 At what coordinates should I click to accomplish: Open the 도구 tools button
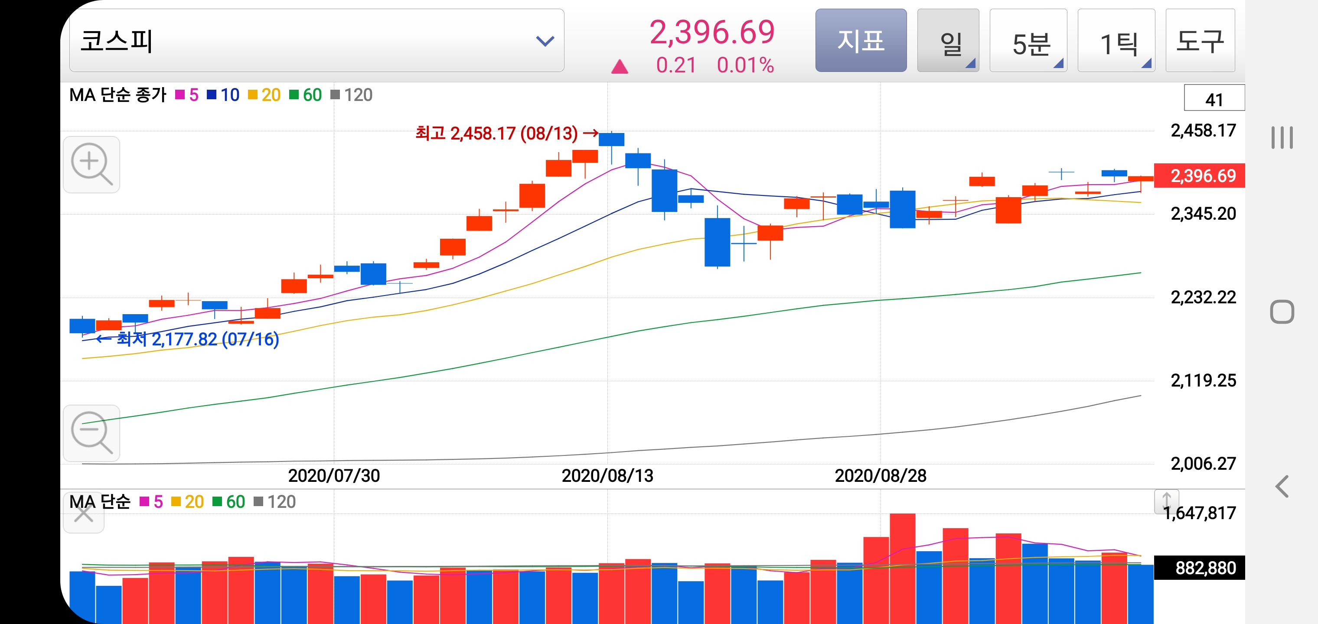coord(1200,40)
